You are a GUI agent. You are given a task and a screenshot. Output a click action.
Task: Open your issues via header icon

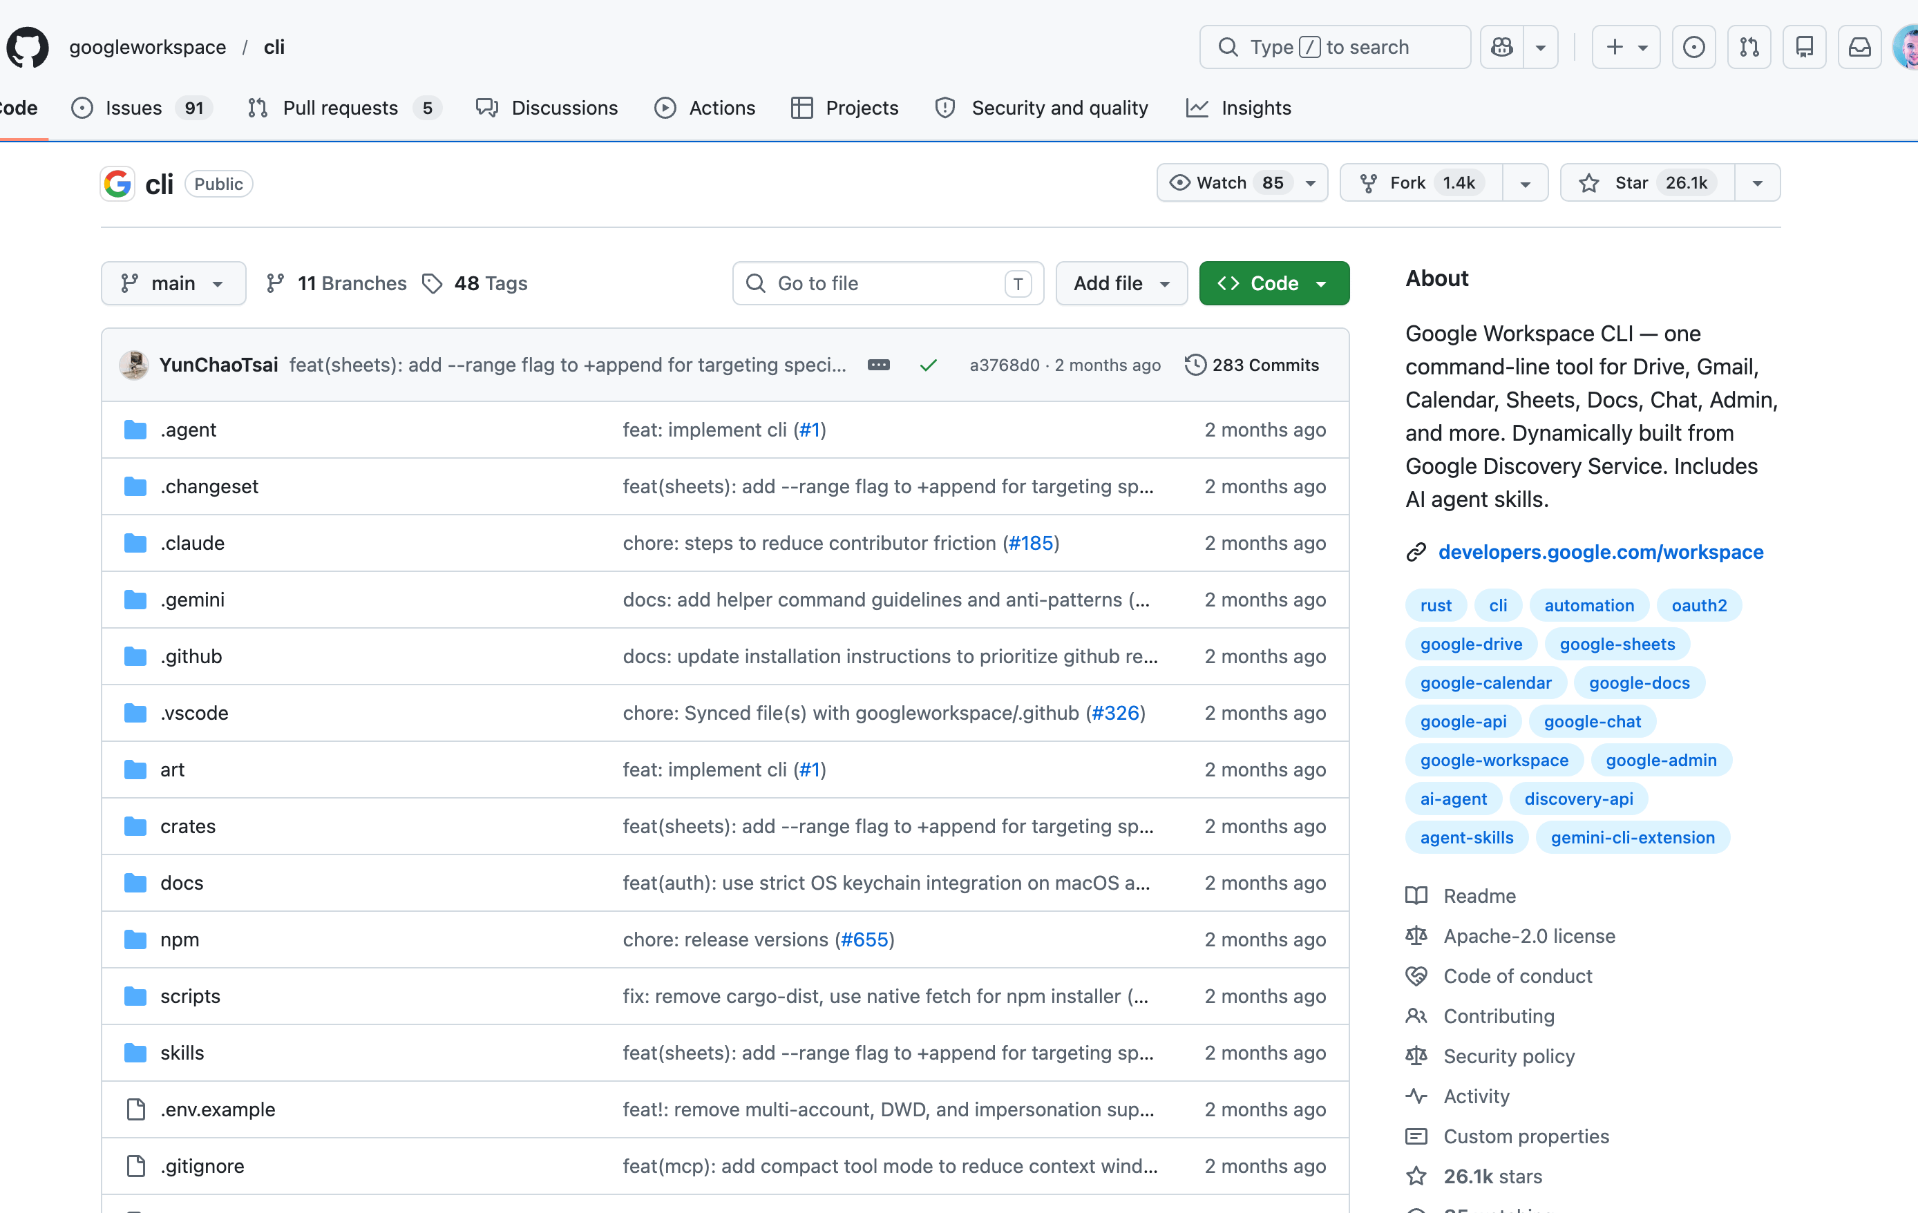click(x=1693, y=47)
